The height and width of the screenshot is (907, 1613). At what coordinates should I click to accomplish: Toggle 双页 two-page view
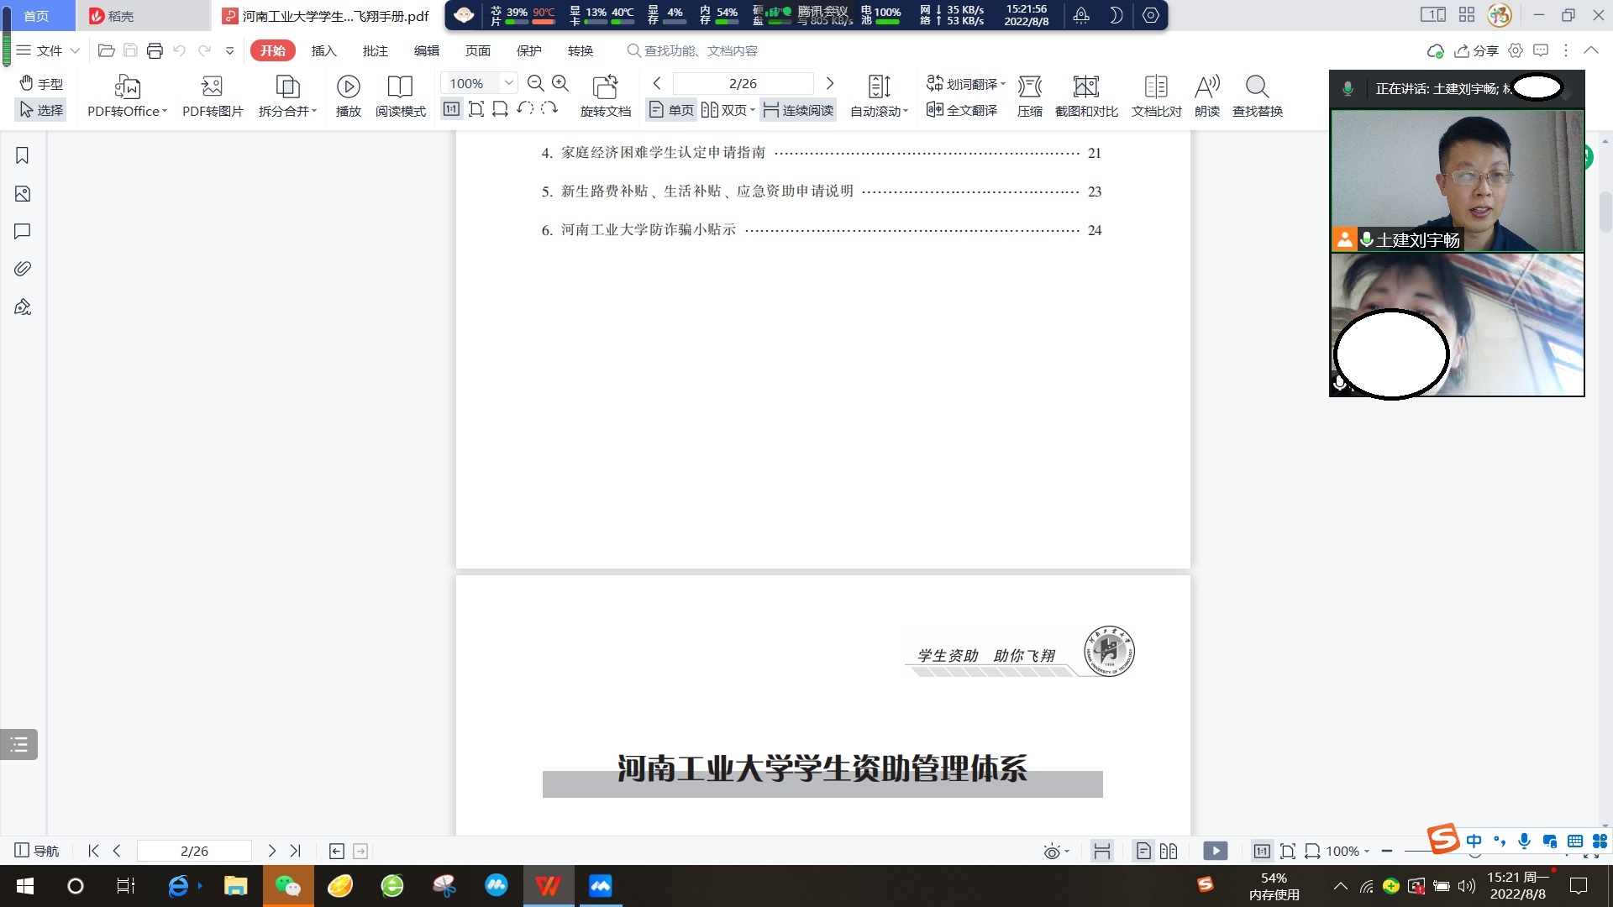pos(728,110)
